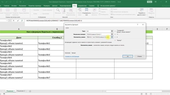This screenshot has height=95, width=170.
Task: Click the Отмена cancel button
Action: (139, 56)
